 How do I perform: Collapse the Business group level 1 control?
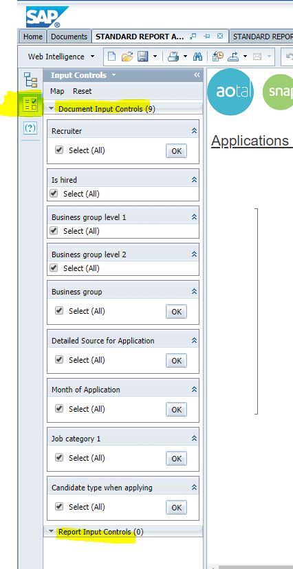194,217
